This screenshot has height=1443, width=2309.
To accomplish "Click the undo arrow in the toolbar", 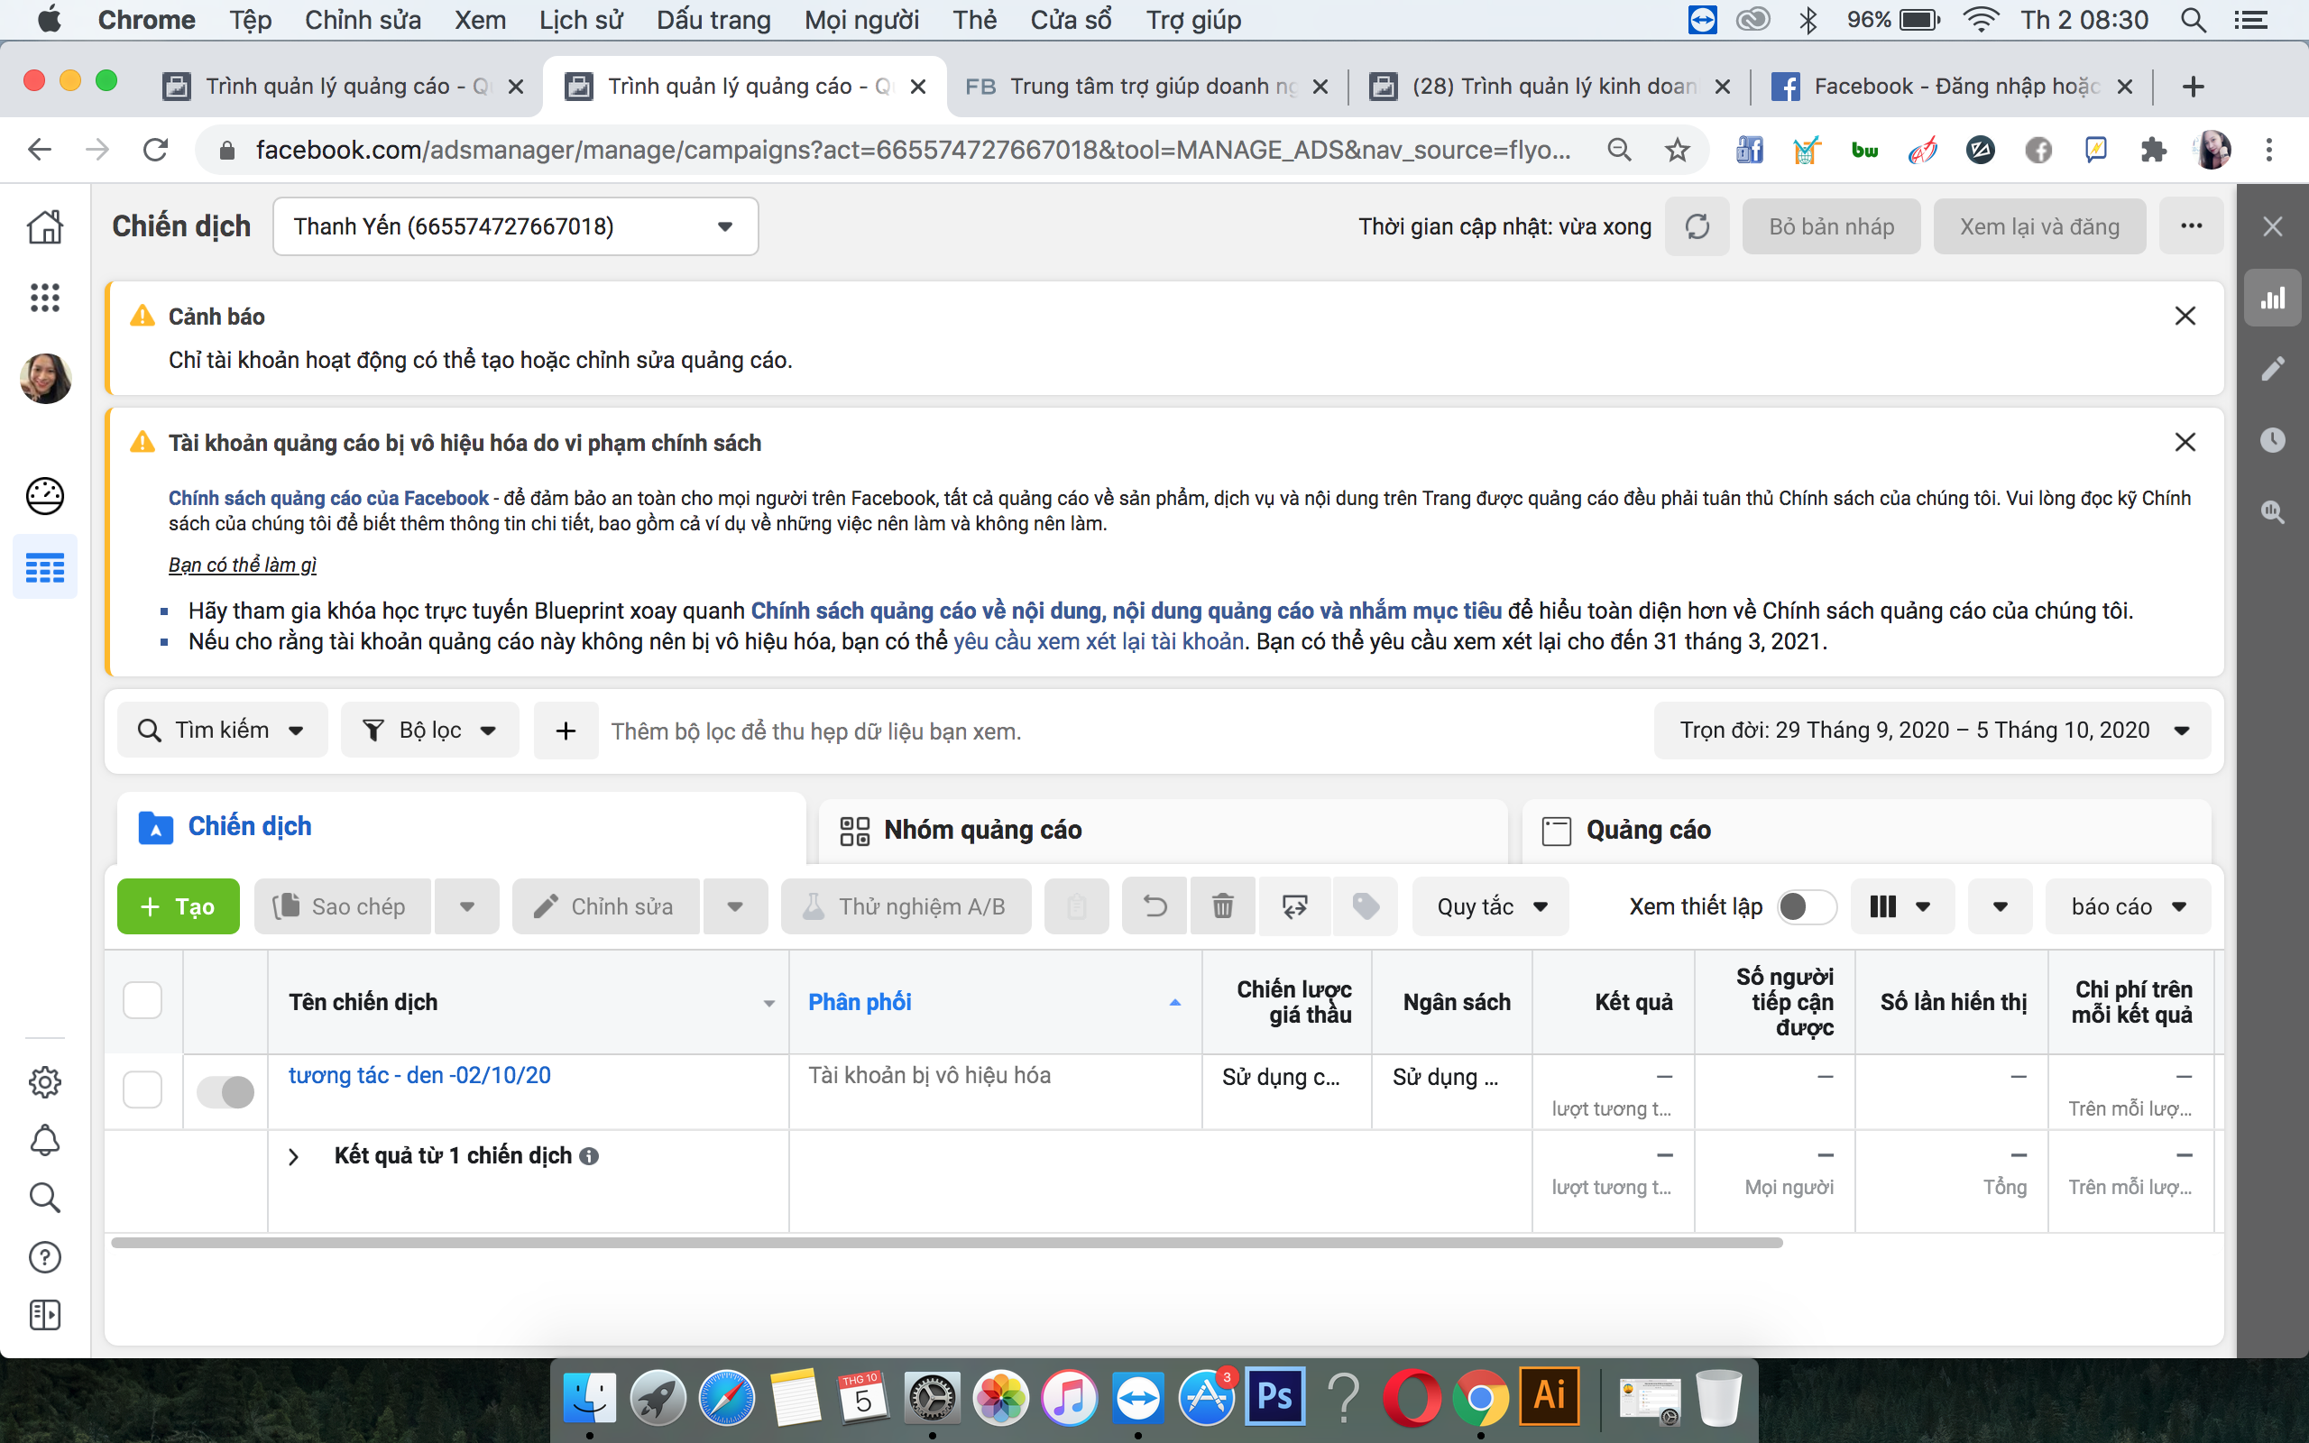I will (x=1154, y=905).
